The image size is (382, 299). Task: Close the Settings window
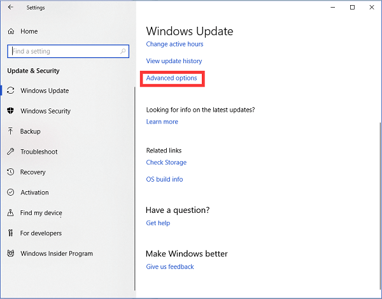pyautogui.click(x=372, y=7)
